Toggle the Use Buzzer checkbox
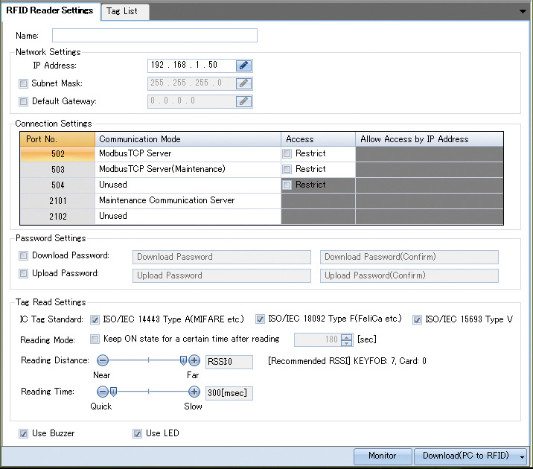The image size is (533, 469). click(24, 433)
